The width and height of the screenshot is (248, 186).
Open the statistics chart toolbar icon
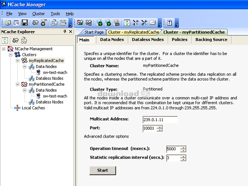pyautogui.click(x=153, y=22)
